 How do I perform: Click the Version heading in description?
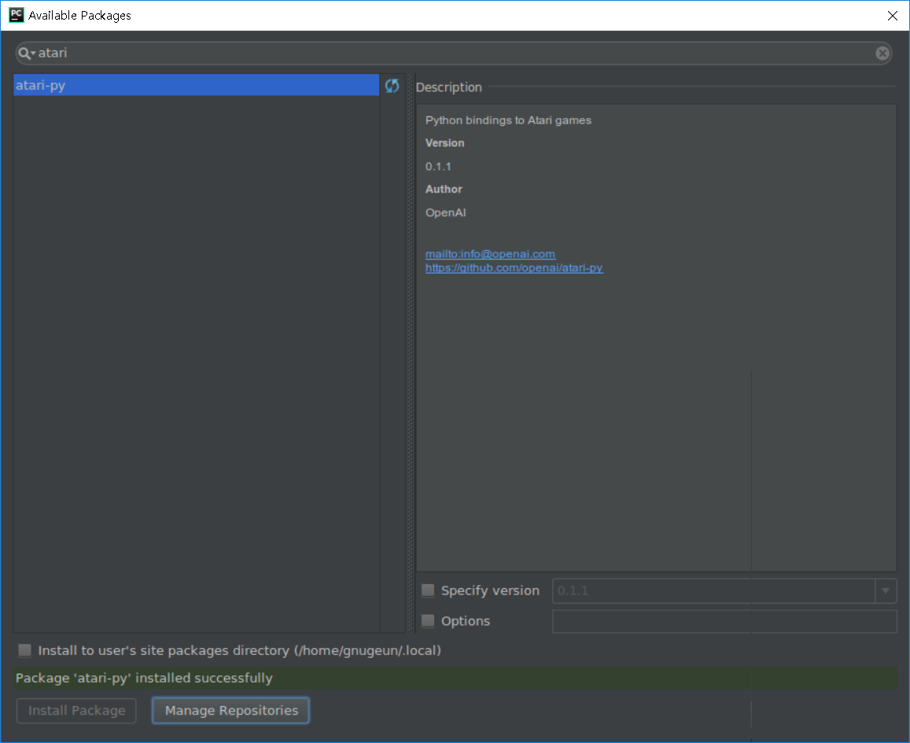[x=444, y=142]
